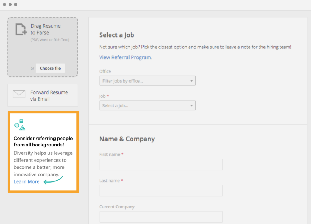This screenshot has height=224, width=311.
Task: Click the document-plus resume parse icon
Action: tap(21, 29)
